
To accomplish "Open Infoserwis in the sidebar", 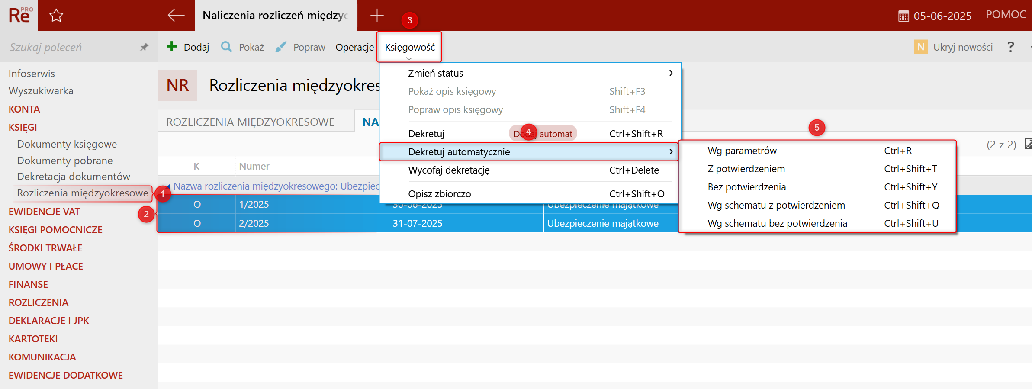I will (32, 74).
